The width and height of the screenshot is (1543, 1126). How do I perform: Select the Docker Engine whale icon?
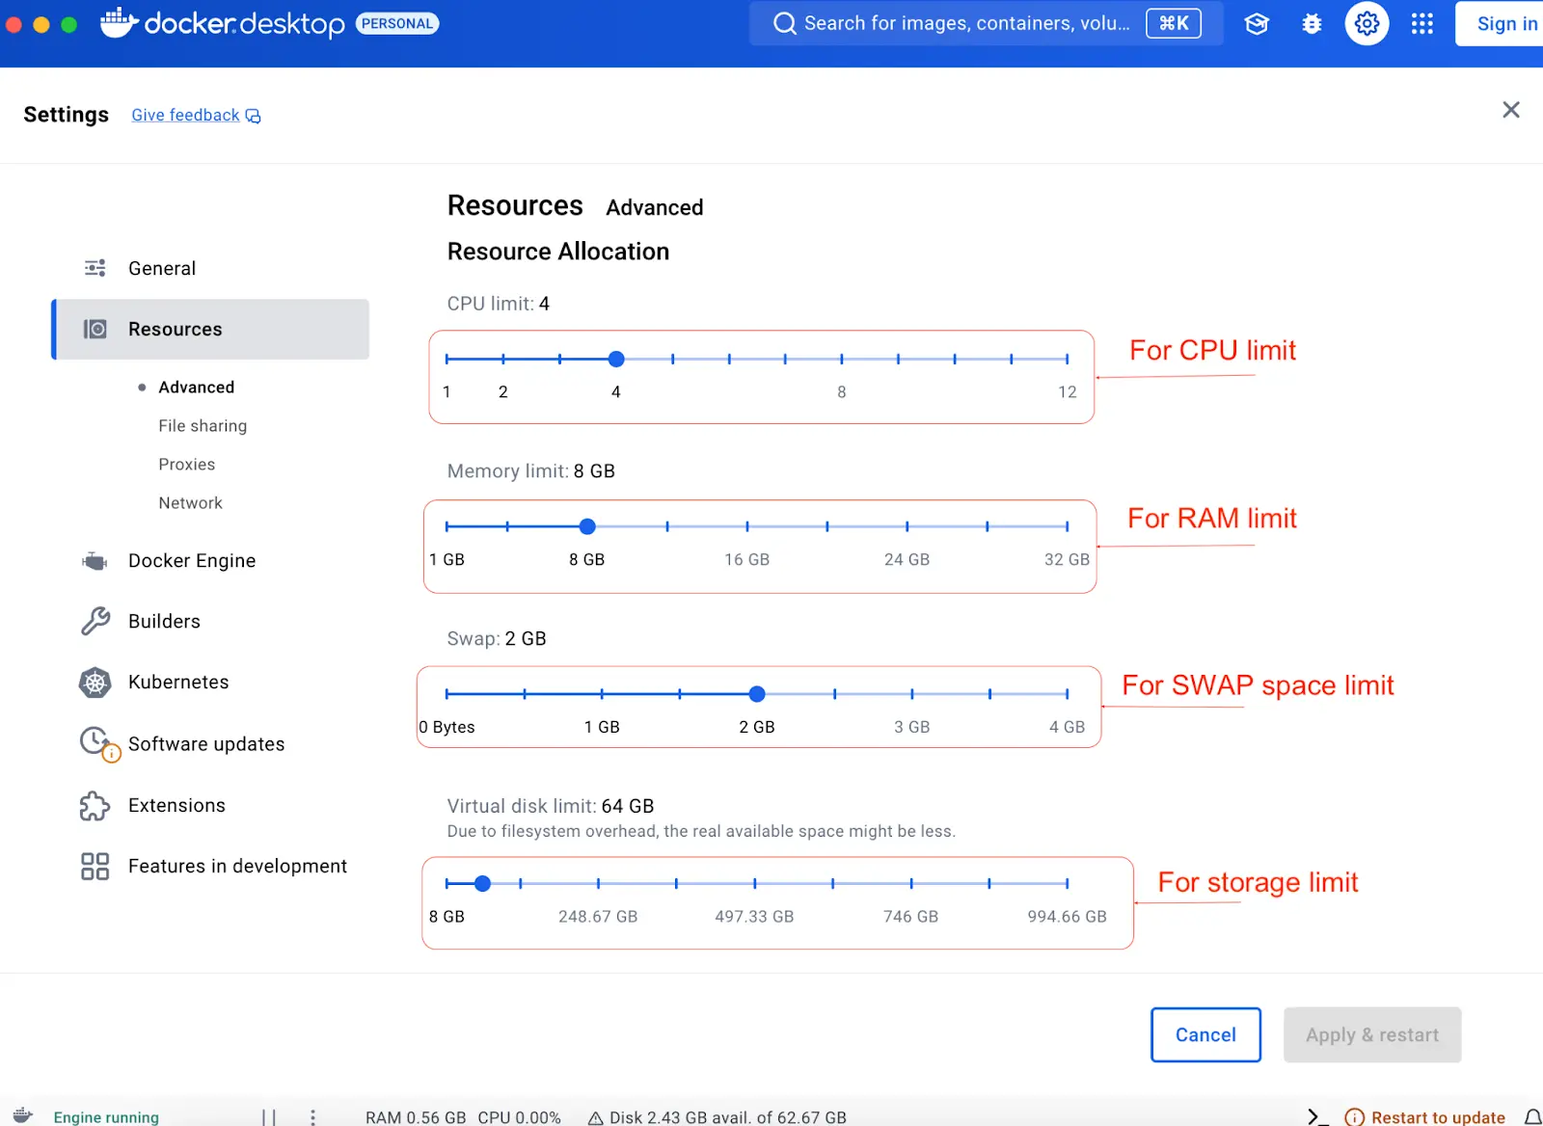coord(94,560)
